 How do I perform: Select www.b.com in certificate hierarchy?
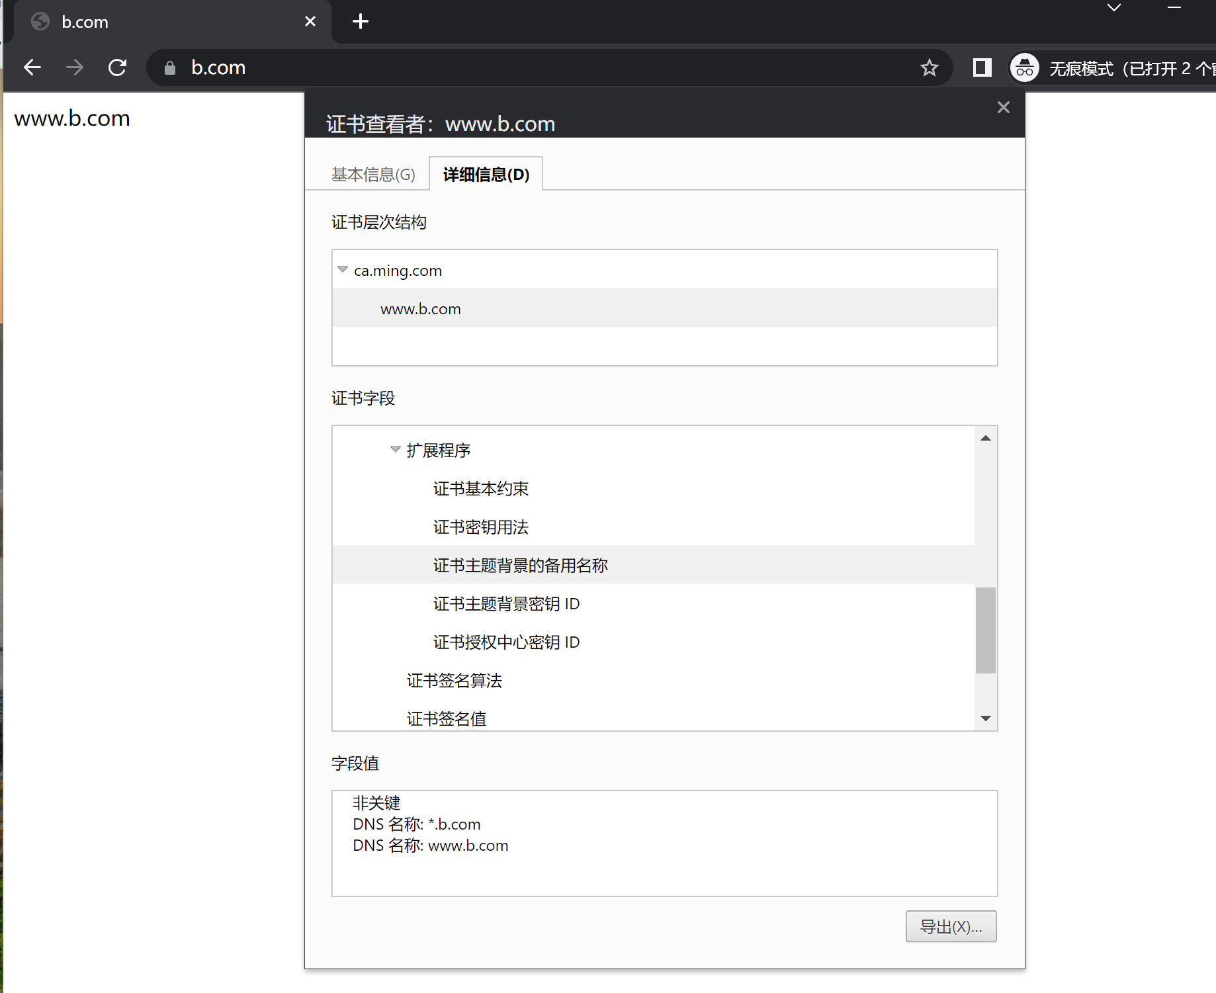pos(421,309)
